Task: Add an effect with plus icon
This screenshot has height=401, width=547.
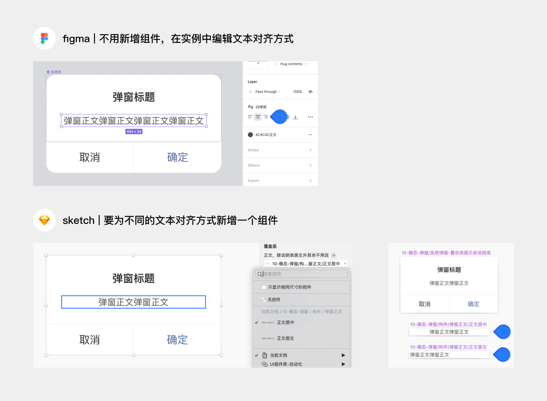Action: click(x=310, y=165)
